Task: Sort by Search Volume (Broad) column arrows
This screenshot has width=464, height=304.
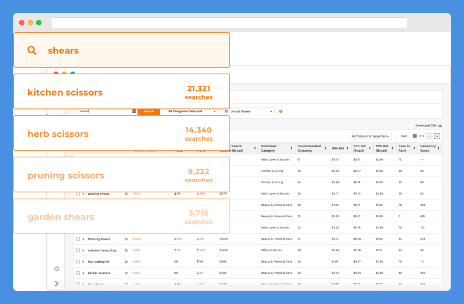Action: coord(255,148)
